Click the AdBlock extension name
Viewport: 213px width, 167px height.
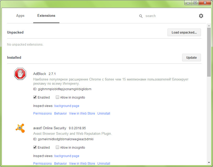40,74
